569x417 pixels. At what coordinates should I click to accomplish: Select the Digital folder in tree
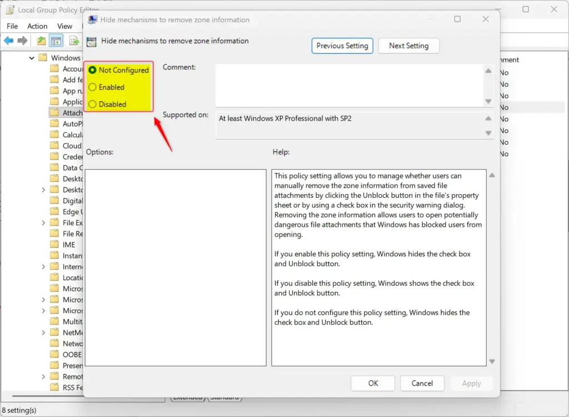66,201
